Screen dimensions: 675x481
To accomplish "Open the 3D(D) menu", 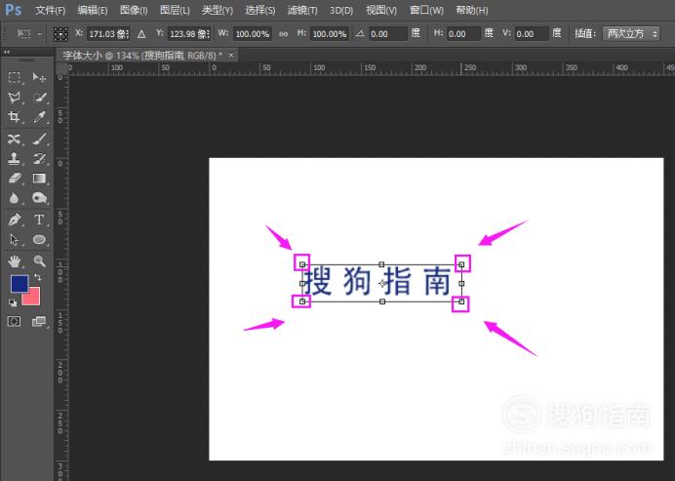I will [341, 10].
